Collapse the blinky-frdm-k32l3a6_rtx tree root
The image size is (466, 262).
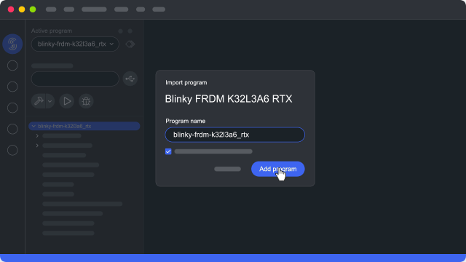point(33,126)
